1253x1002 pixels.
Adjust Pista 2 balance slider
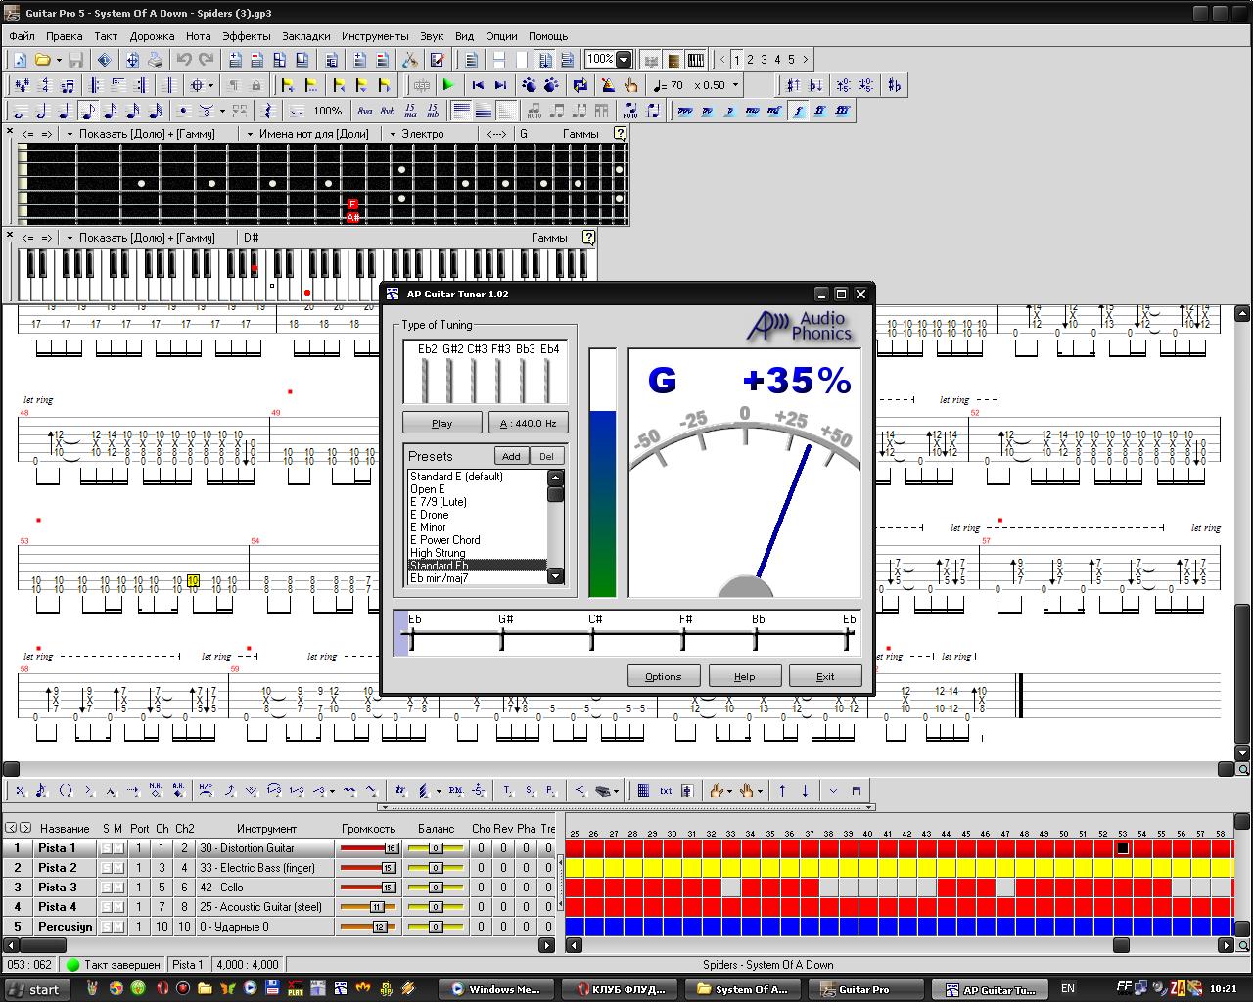[x=436, y=868]
